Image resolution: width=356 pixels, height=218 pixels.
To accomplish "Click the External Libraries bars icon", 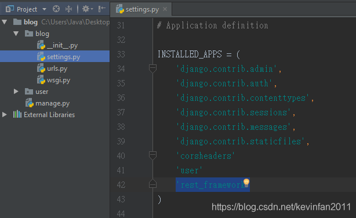I will (17, 114).
